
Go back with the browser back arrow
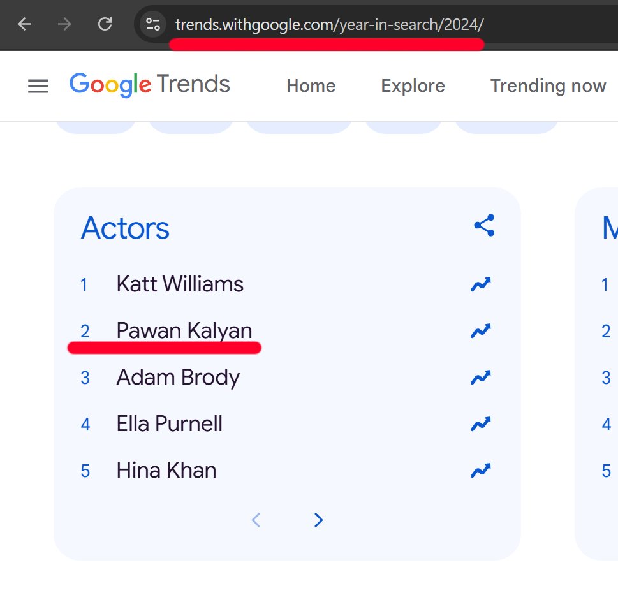pyautogui.click(x=25, y=24)
